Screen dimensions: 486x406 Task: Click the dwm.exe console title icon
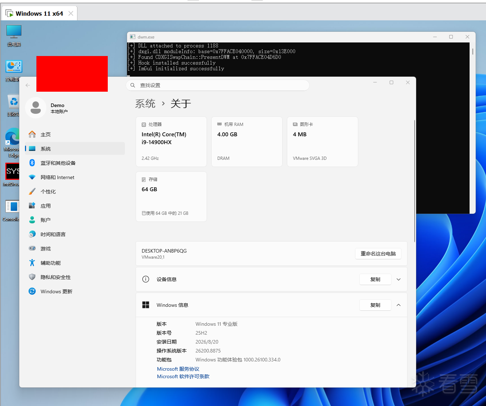click(133, 37)
